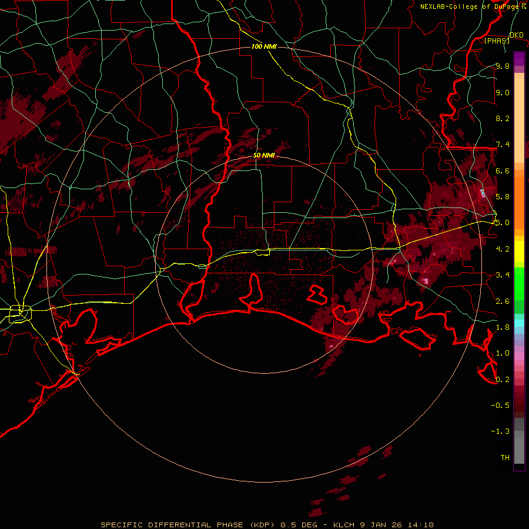
Task: Click the 100 NMI range ring label
Action: (x=264, y=46)
